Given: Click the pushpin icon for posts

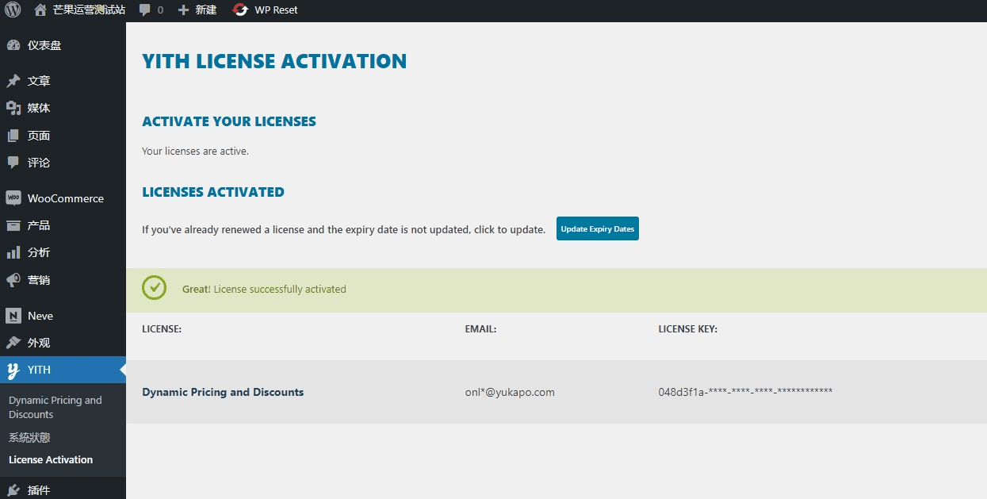Looking at the screenshot, I should 13,81.
